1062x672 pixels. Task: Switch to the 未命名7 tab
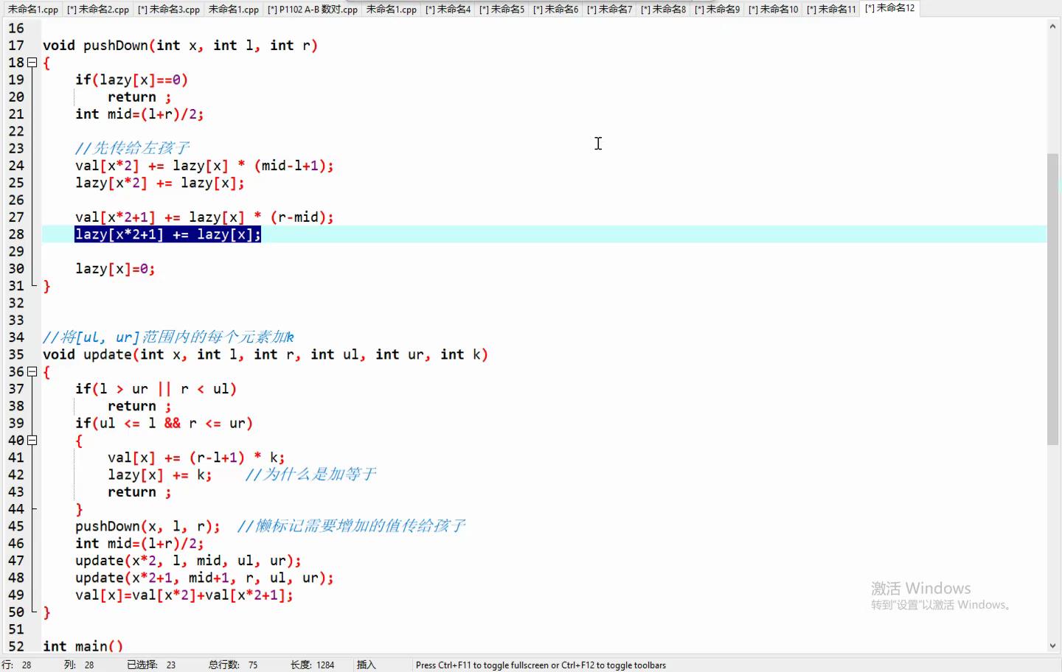[x=609, y=10]
